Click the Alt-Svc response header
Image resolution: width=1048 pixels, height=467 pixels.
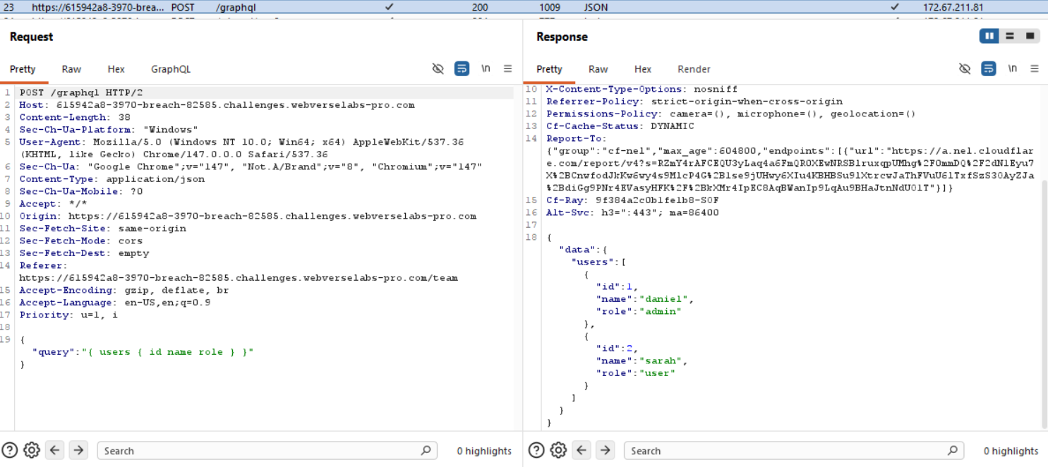click(632, 212)
